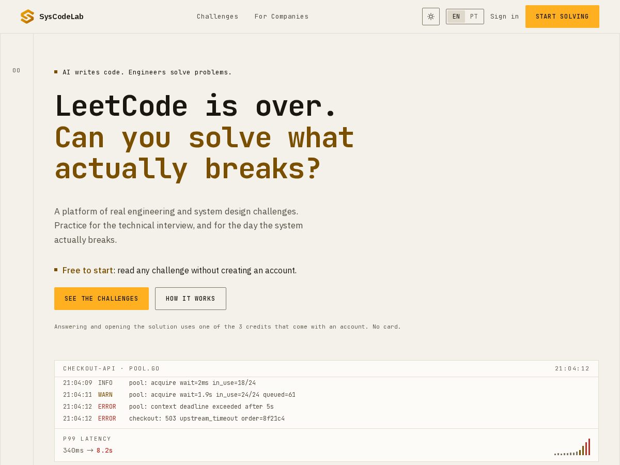Click the SEE THE CHALLENGES button
Image resolution: width=620 pixels, height=465 pixels.
coord(101,299)
